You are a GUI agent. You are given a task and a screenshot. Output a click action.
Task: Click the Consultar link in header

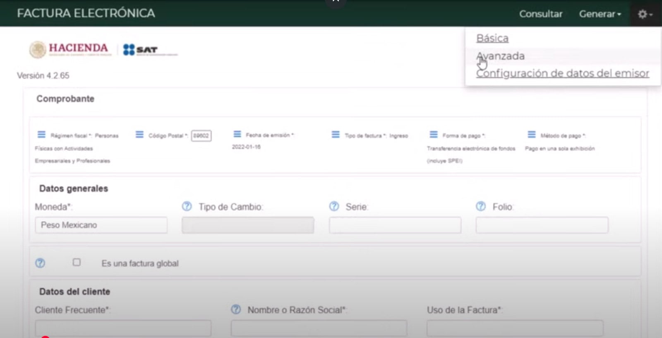pyautogui.click(x=540, y=14)
